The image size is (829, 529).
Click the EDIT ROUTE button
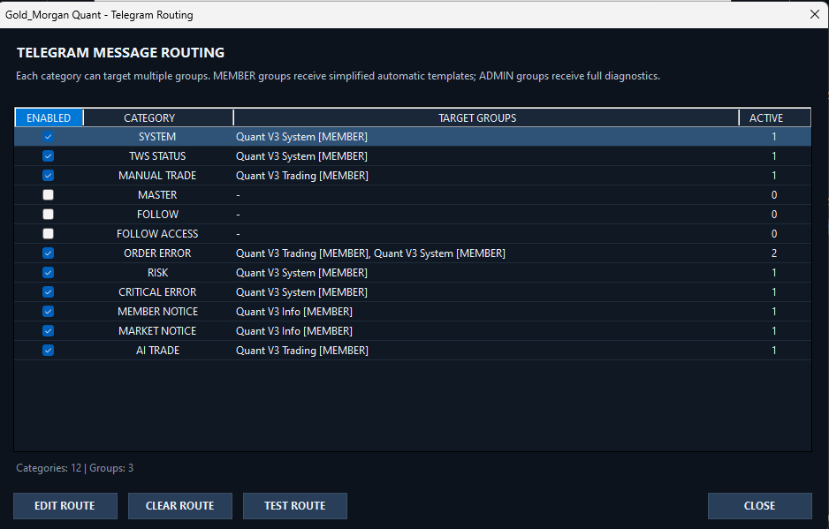click(65, 506)
